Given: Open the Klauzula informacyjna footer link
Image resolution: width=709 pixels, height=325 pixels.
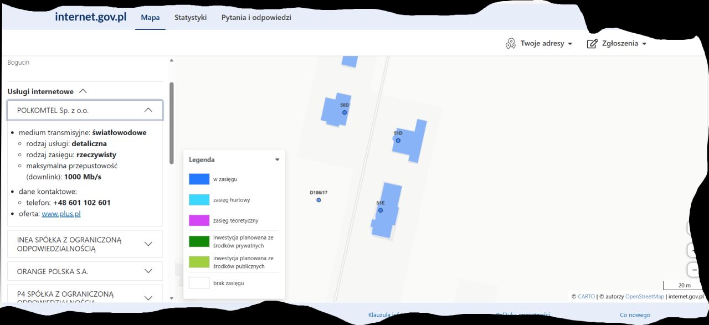Looking at the screenshot, I should [x=384, y=315].
